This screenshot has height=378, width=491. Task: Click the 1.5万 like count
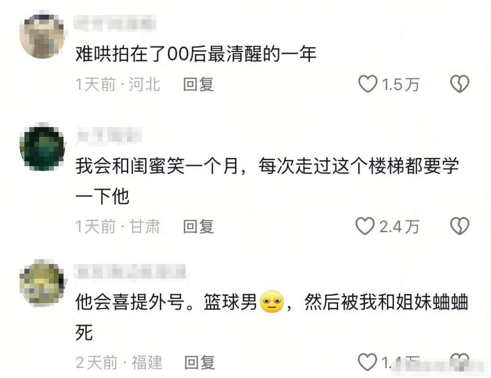400,85
